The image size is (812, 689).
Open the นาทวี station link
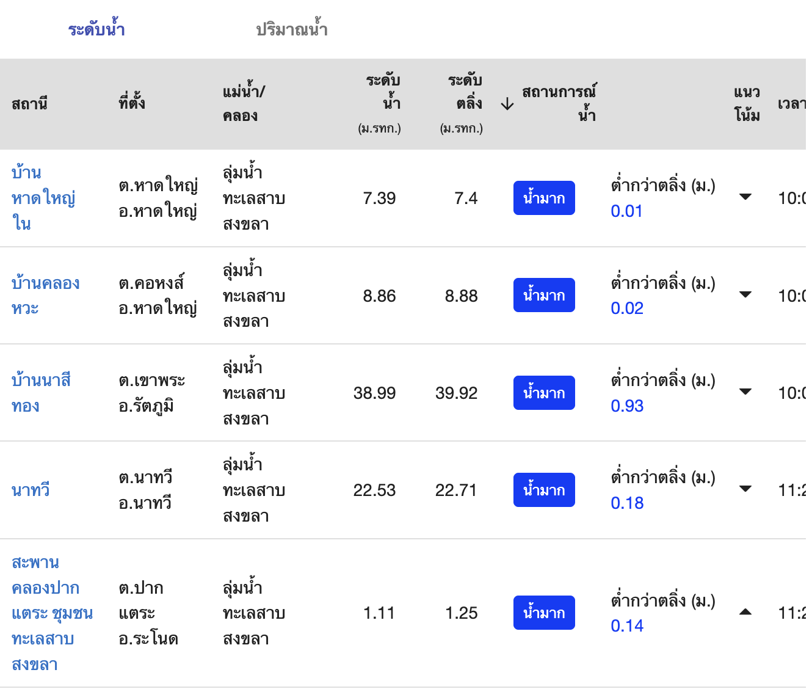pos(31,490)
